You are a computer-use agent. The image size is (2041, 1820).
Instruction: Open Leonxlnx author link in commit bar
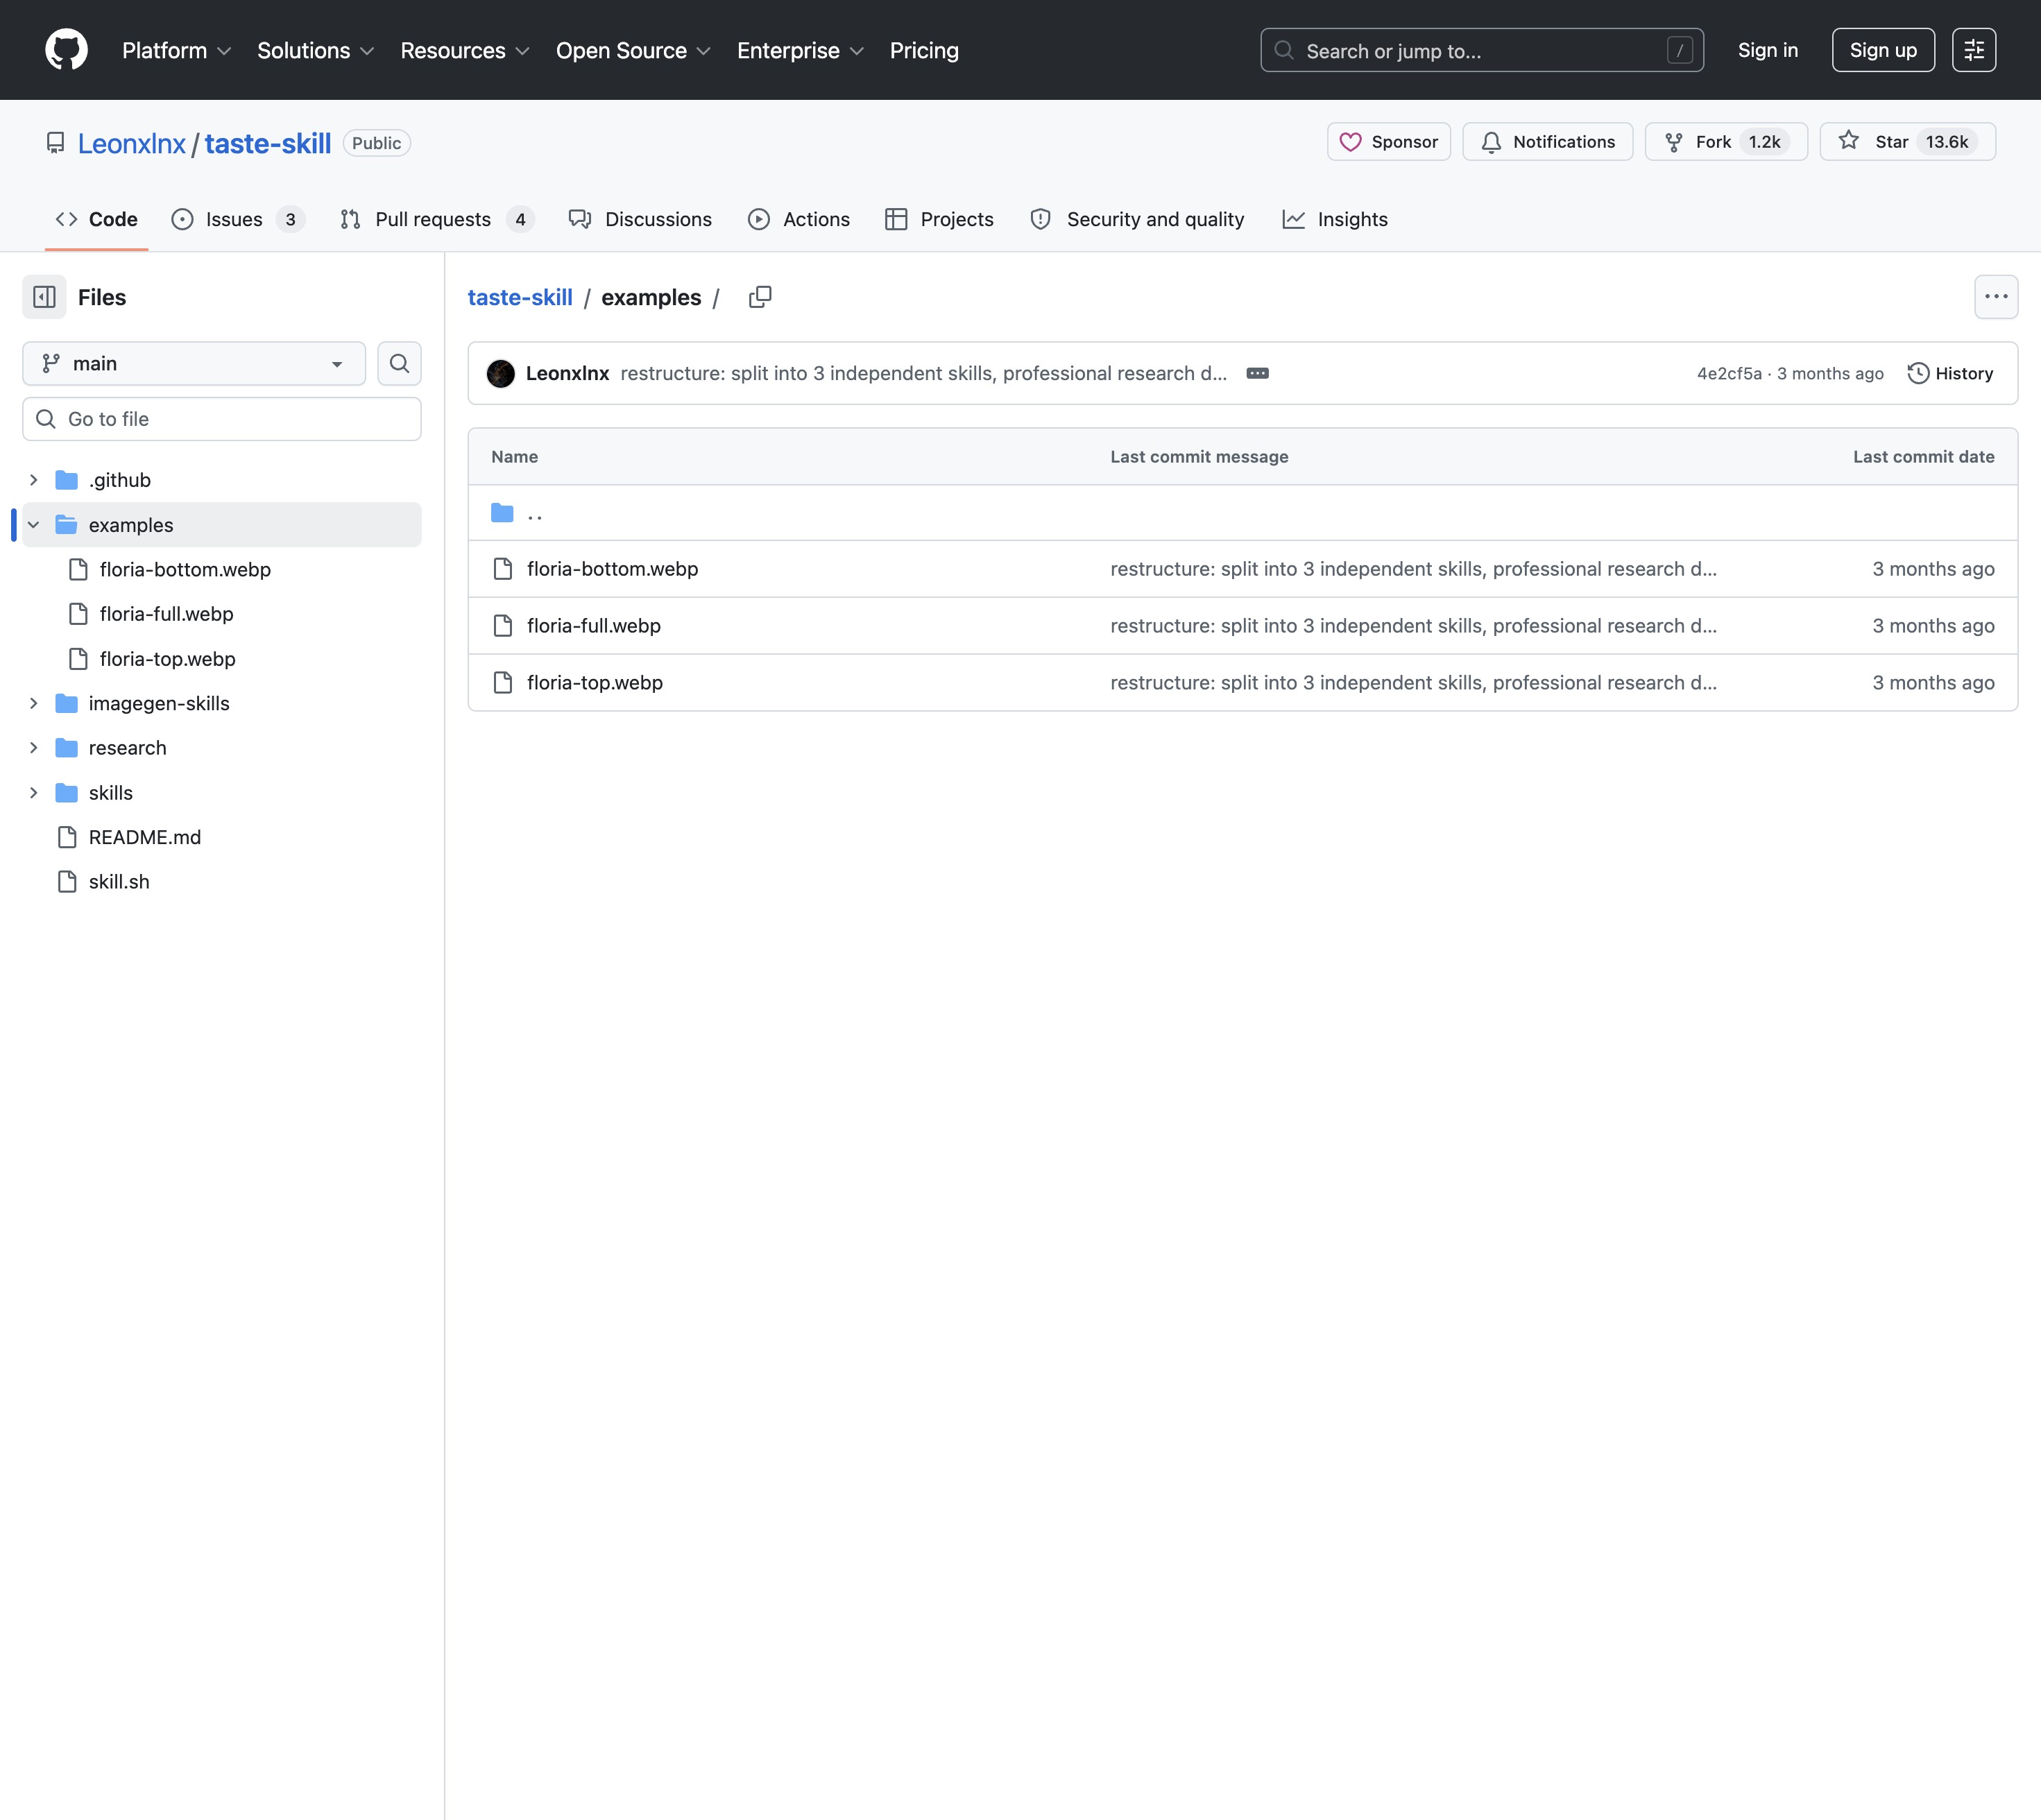(567, 373)
